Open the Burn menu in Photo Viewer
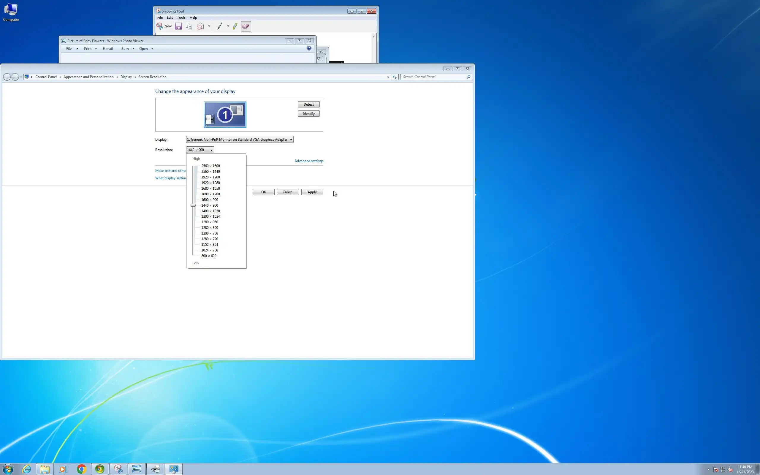The image size is (760, 475). 127,49
